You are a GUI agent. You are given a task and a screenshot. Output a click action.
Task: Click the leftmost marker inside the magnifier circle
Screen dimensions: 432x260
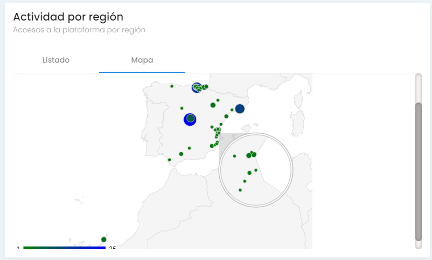pos(234,156)
